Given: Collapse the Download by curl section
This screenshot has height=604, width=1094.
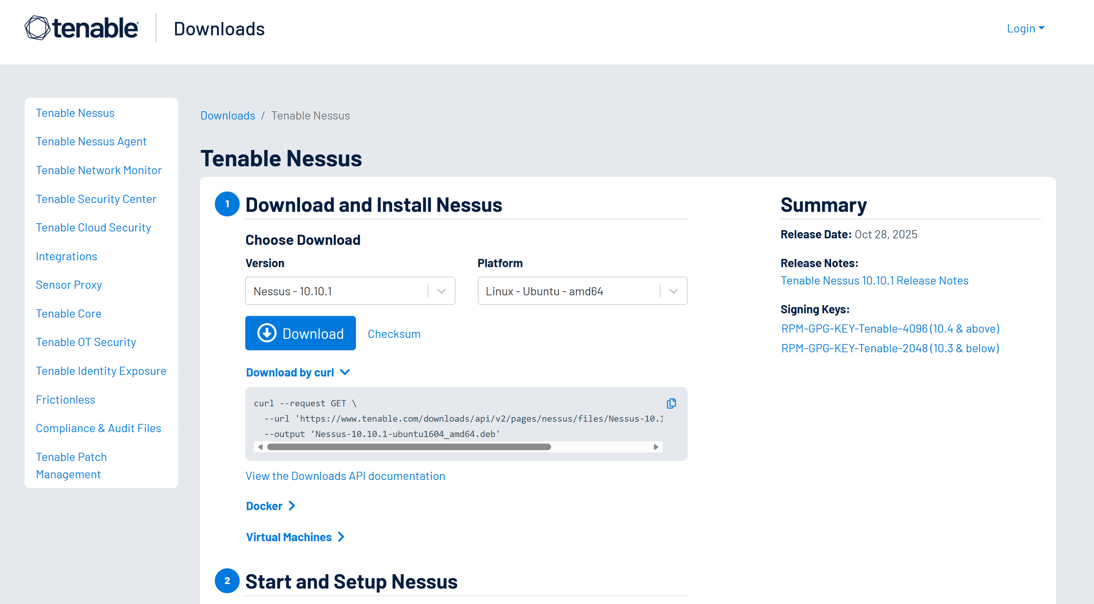Looking at the screenshot, I should pos(298,372).
